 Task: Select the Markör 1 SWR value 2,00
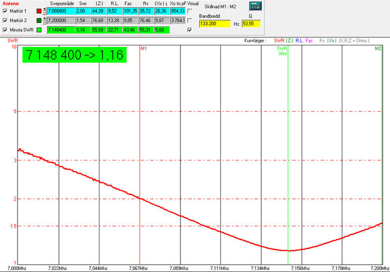83,11
